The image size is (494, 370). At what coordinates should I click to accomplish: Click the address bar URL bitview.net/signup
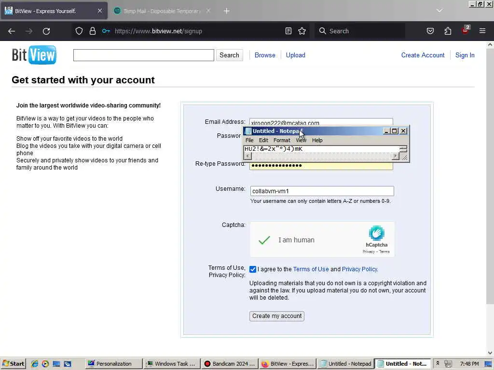coord(158,31)
